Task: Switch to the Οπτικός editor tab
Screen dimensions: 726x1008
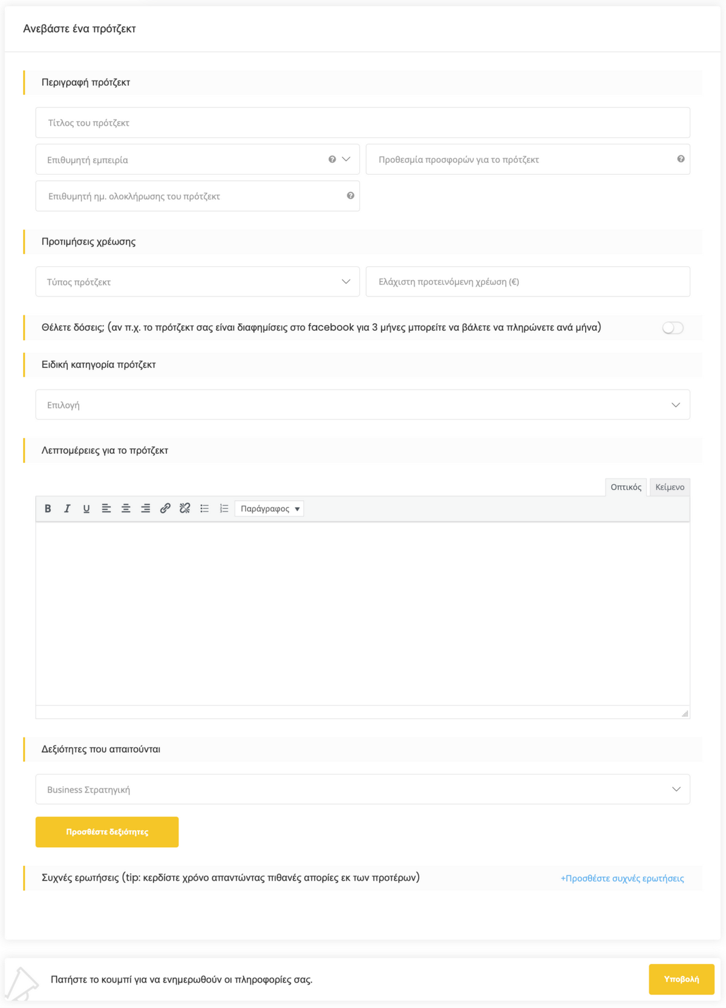Action: point(626,487)
